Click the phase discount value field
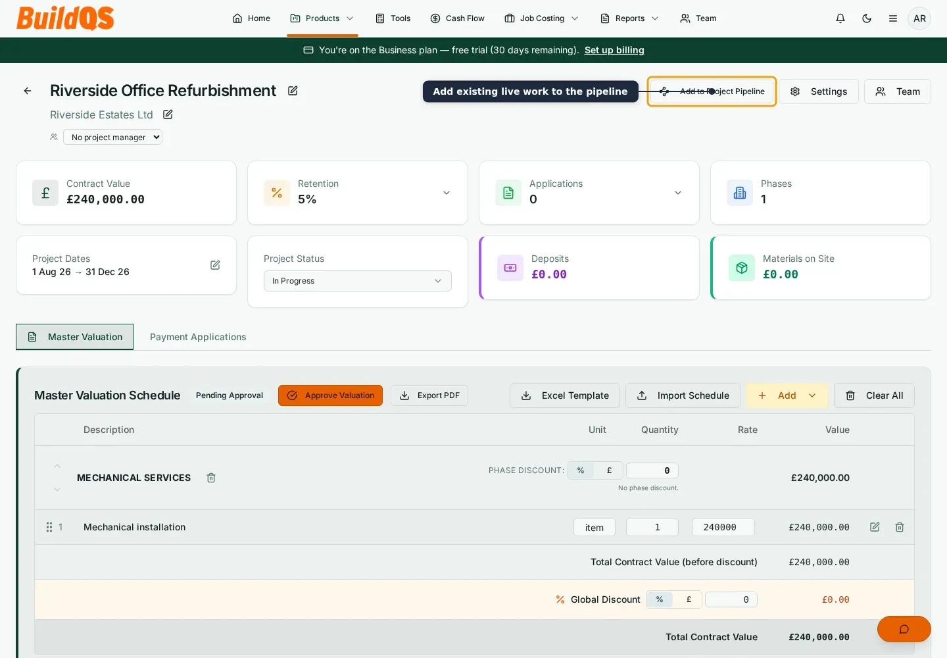This screenshot has width=947, height=658. click(x=652, y=470)
